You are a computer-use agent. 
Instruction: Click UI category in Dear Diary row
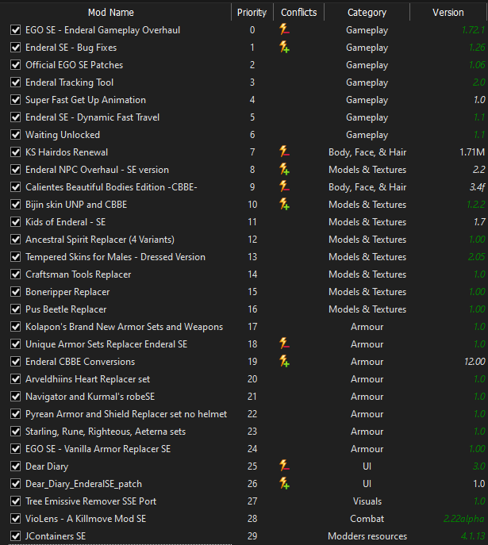(367, 466)
